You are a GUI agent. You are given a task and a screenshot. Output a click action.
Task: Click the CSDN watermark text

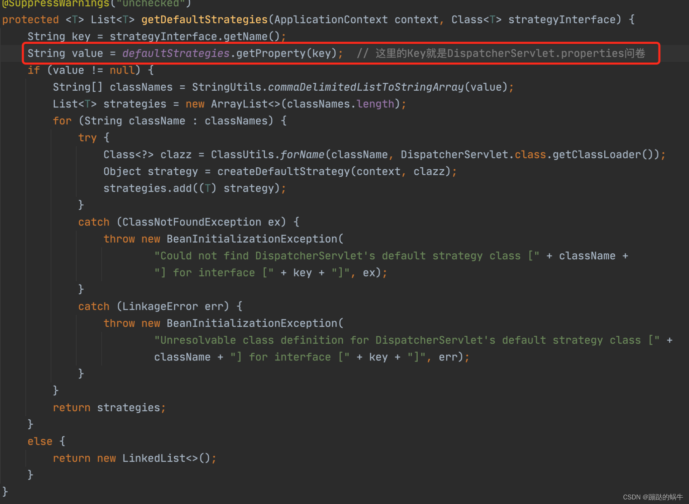[x=653, y=497]
